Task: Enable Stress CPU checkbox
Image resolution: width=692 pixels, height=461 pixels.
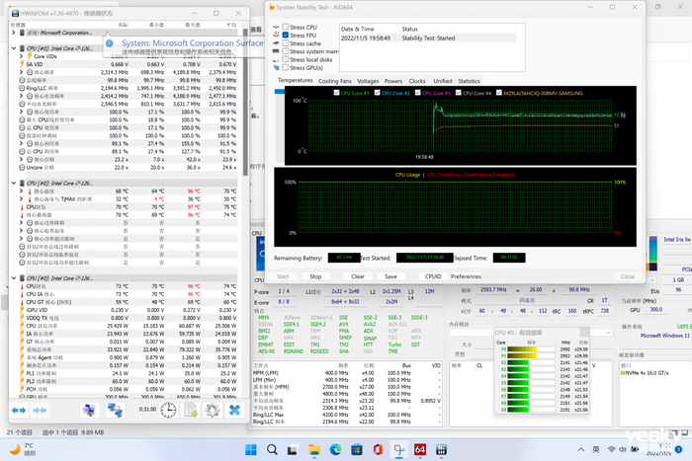Action: pos(286,27)
